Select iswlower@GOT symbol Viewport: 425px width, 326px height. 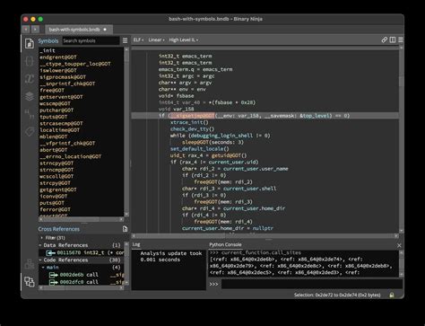point(58,70)
